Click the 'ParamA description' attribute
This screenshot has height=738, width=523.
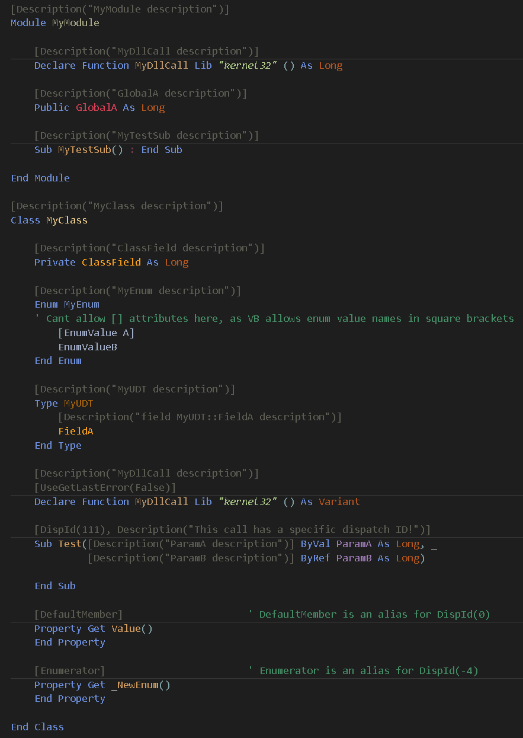[x=191, y=544]
